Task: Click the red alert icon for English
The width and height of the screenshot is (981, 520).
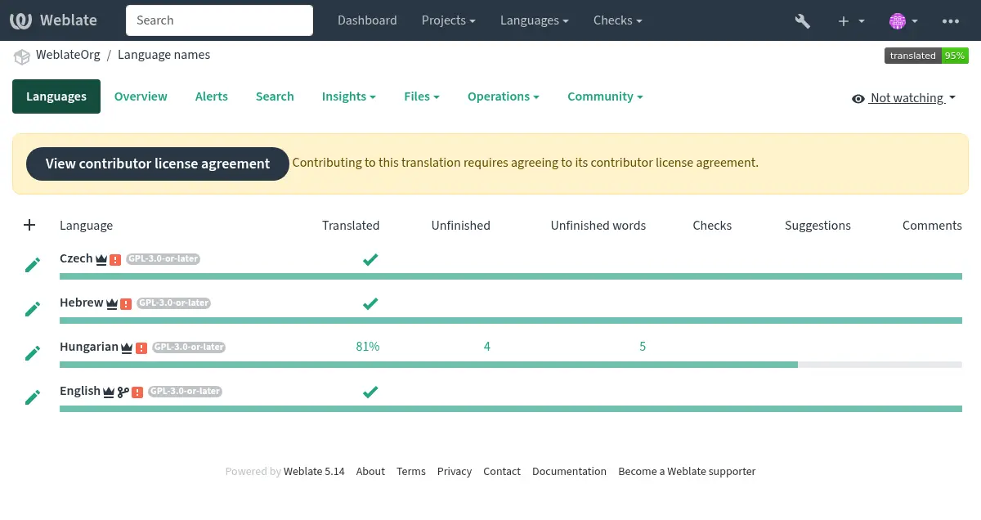Action: pyautogui.click(x=137, y=392)
